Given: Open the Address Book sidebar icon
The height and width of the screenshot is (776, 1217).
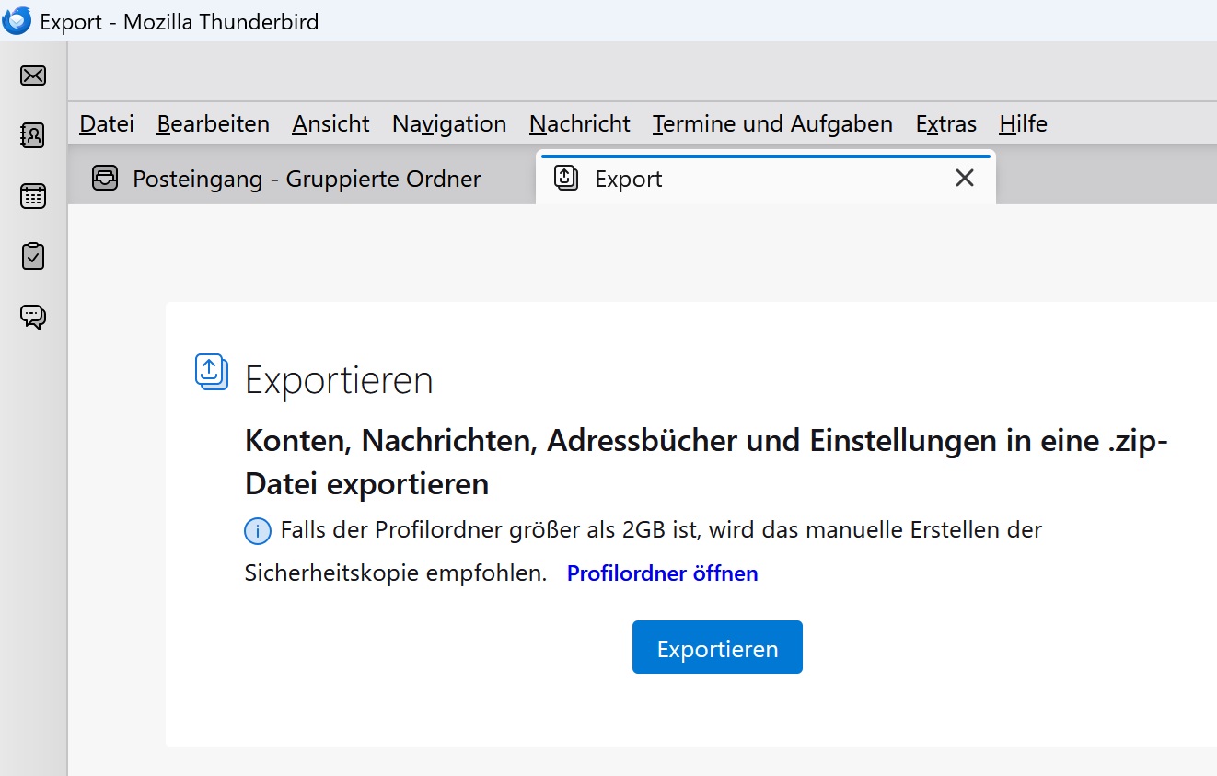Looking at the screenshot, I should [x=33, y=135].
